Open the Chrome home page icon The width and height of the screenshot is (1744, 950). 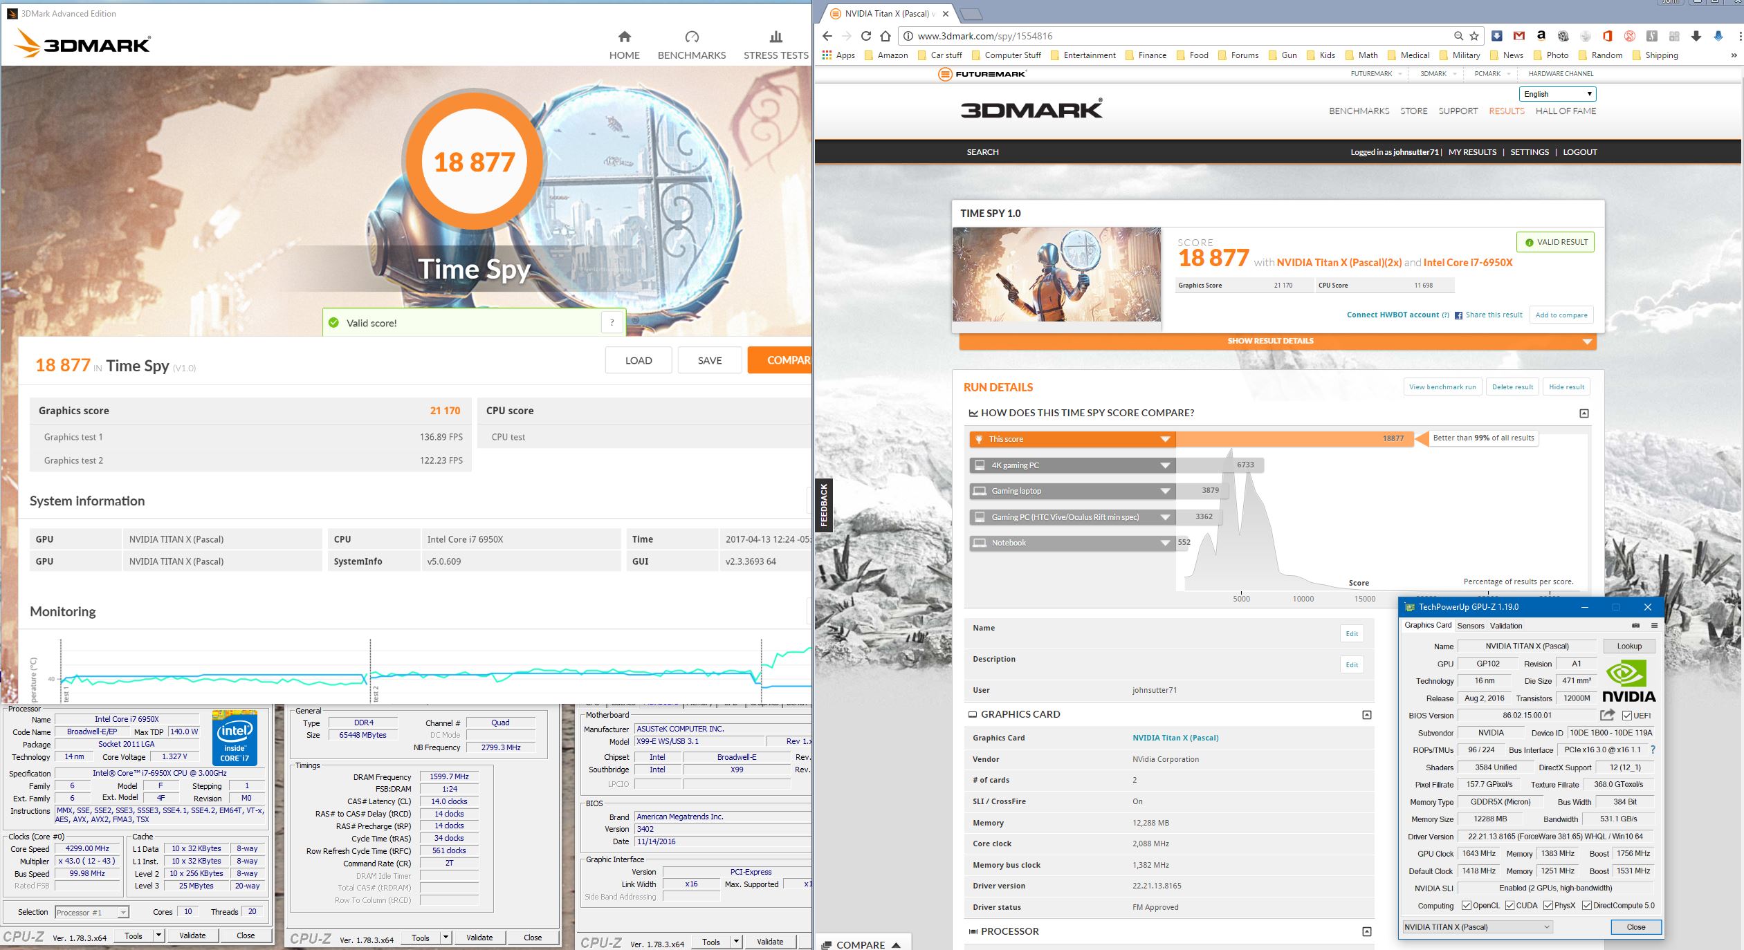885,36
